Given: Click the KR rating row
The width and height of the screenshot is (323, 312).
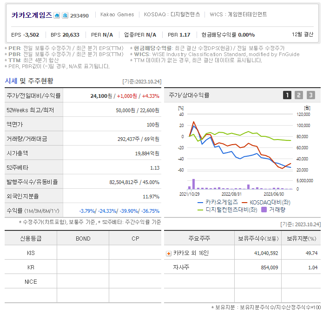Looking at the screenshot, I should coord(83,267).
